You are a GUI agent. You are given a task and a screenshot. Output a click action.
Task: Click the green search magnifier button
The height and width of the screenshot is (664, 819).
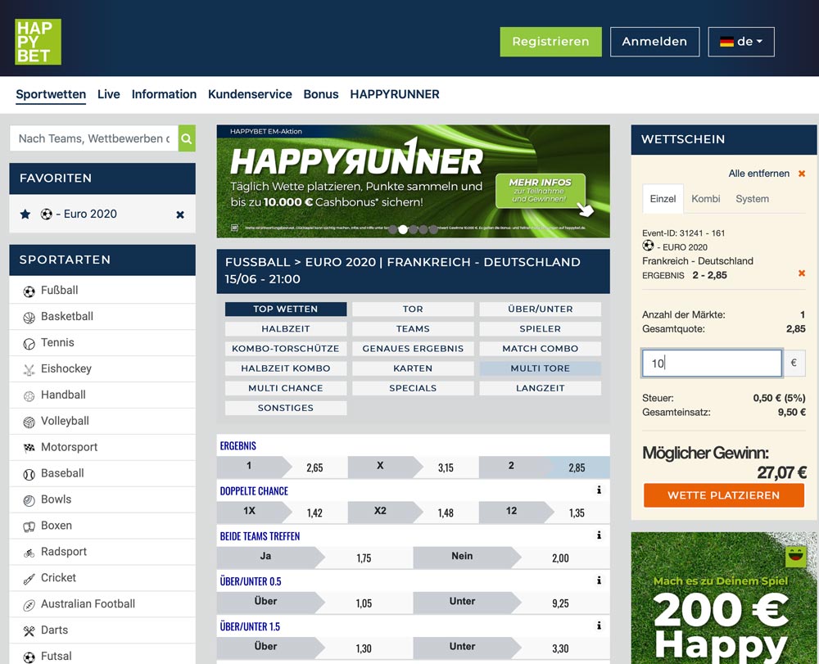click(x=187, y=138)
